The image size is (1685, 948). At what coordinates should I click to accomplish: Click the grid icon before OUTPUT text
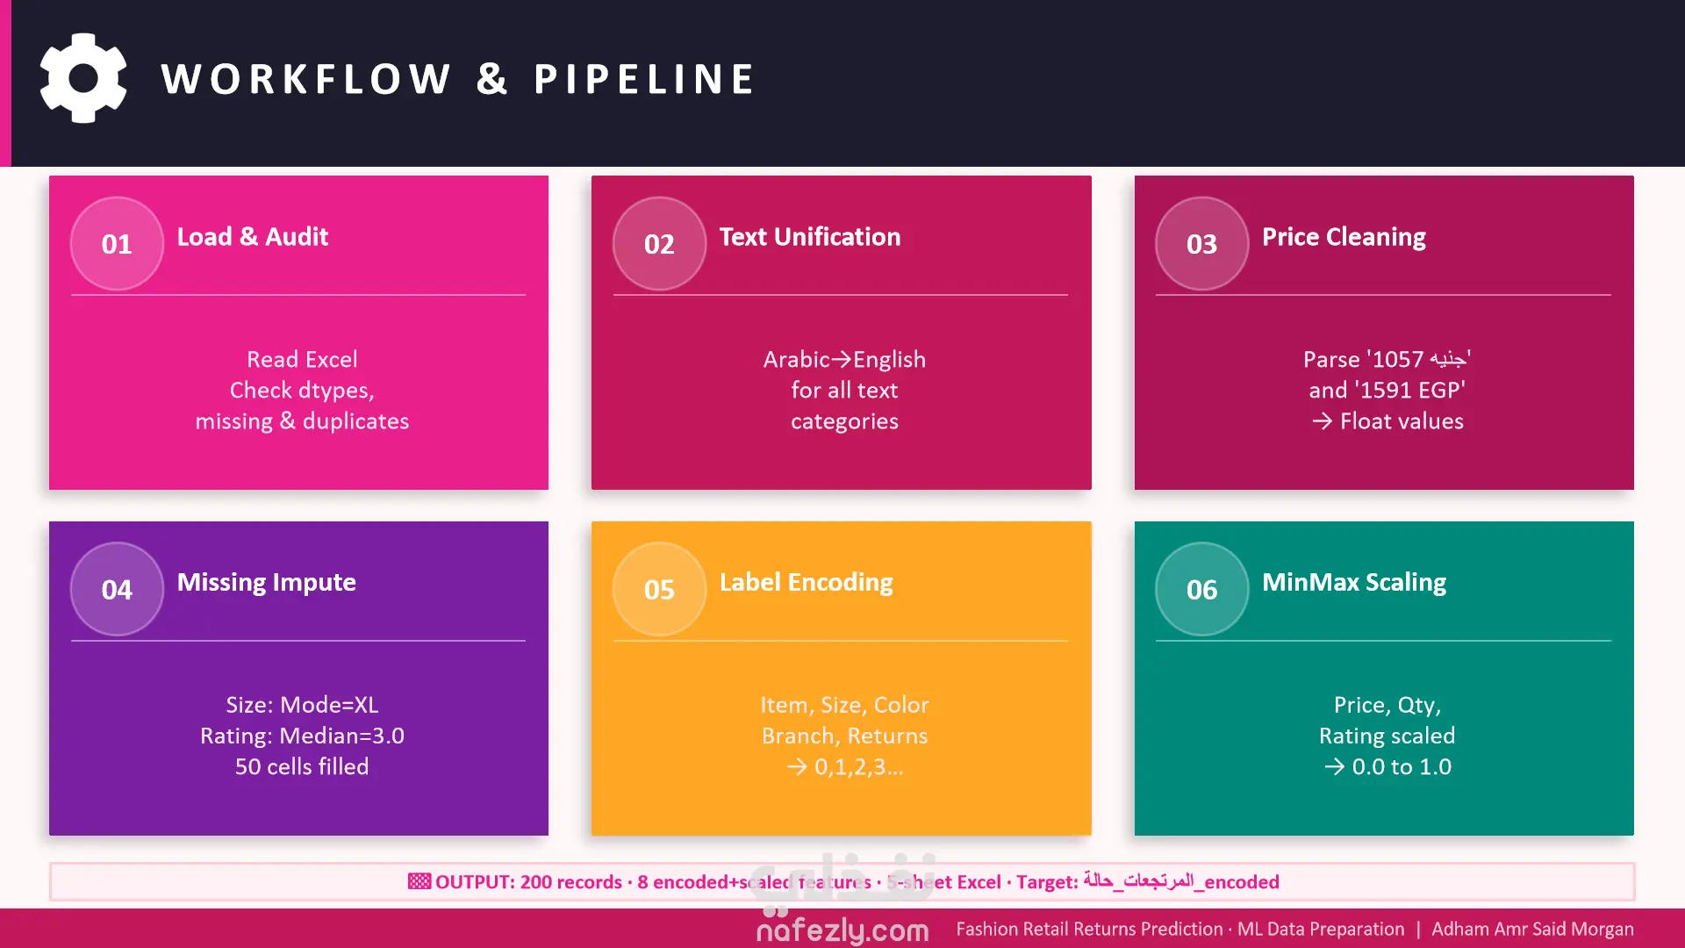tap(419, 881)
